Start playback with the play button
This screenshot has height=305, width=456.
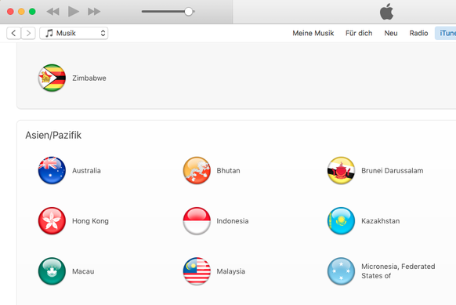coord(74,12)
